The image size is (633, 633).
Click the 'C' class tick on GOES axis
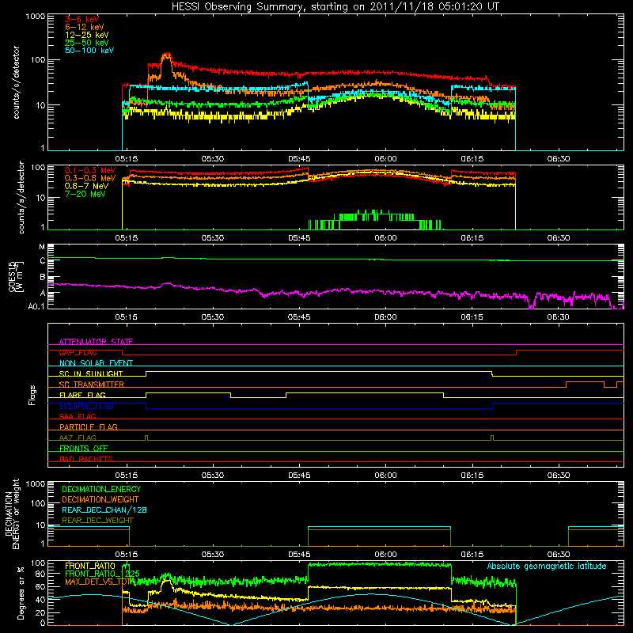pos(43,261)
